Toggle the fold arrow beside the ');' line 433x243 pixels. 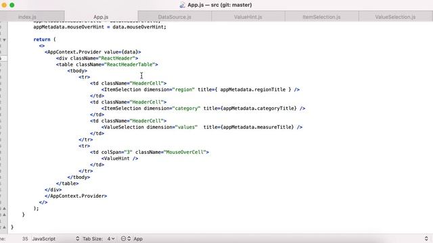(4, 209)
